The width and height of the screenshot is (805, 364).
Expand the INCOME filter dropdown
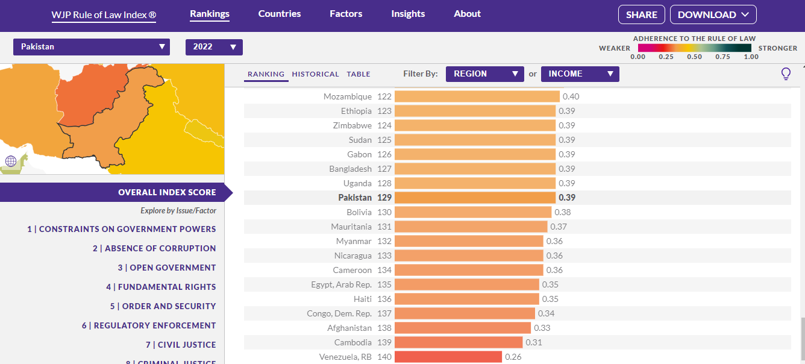pyautogui.click(x=580, y=74)
